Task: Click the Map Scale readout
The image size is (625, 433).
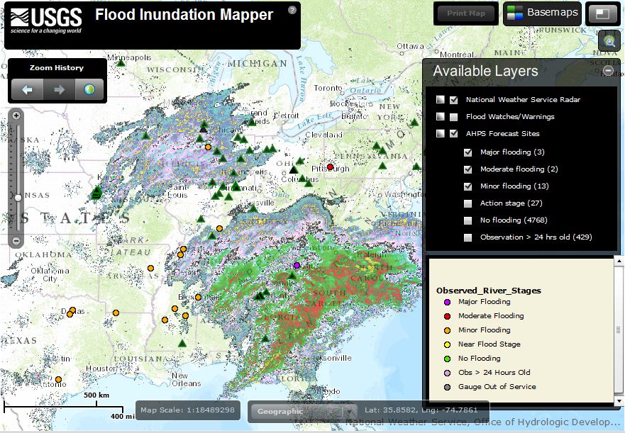Action: [x=188, y=410]
